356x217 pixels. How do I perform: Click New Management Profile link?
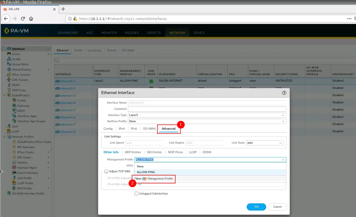(154, 179)
